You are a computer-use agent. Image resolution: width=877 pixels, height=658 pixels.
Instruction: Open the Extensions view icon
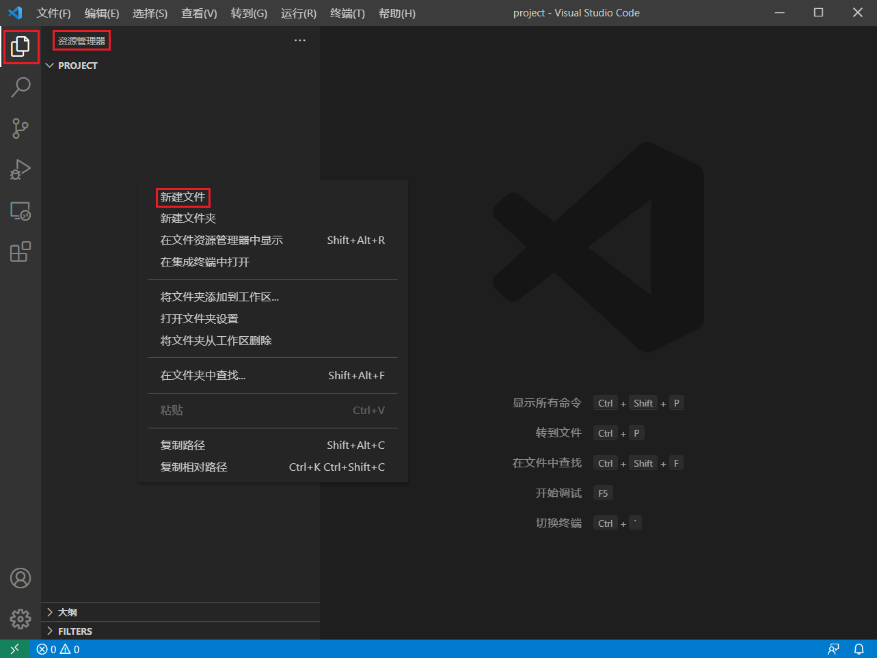tap(21, 251)
